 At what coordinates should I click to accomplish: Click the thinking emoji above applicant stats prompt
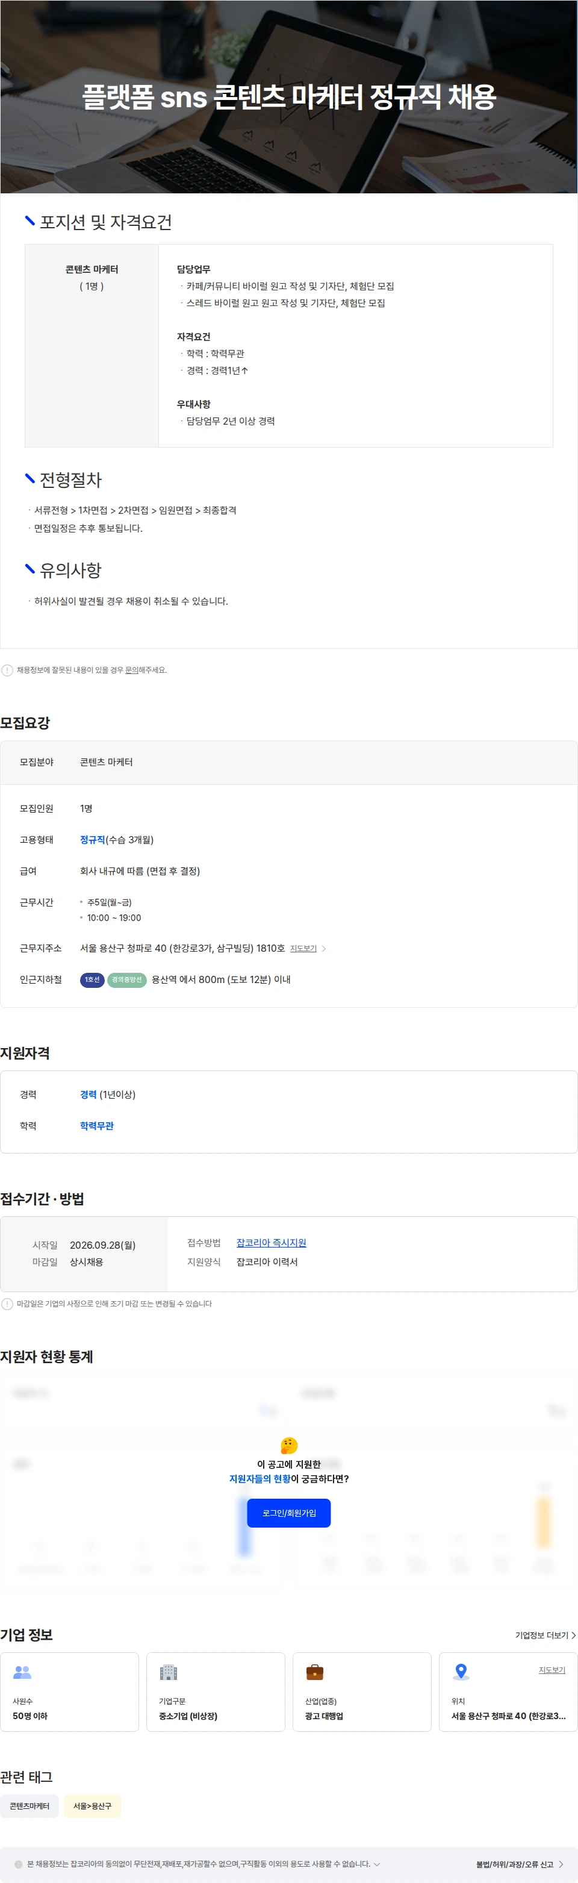(288, 1445)
